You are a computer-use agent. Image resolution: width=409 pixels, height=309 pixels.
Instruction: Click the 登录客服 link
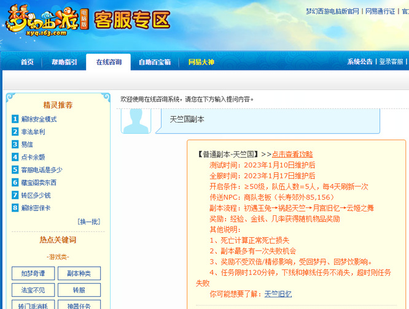[391, 62]
